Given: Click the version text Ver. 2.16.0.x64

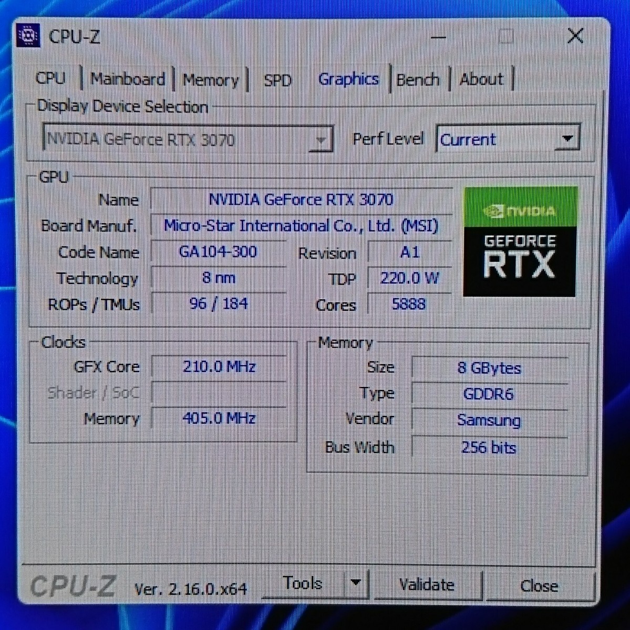Looking at the screenshot, I should coord(190,589).
